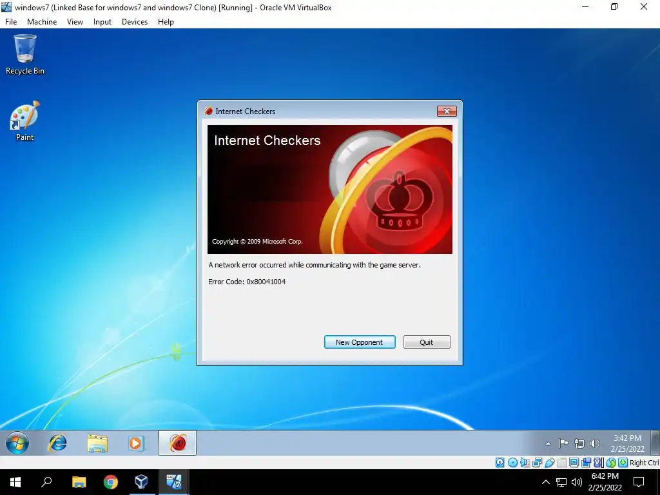Select the Paint shortcut on desktop

(x=25, y=121)
